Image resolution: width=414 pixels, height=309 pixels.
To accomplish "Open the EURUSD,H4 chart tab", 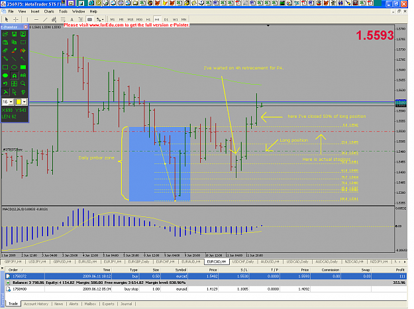I will pos(87,261).
